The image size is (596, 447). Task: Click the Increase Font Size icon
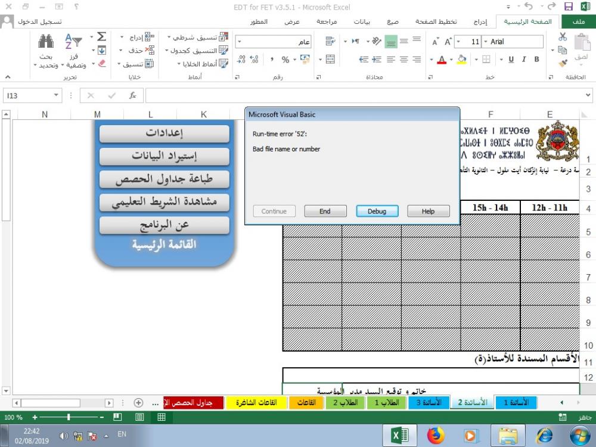[x=449, y=42]
